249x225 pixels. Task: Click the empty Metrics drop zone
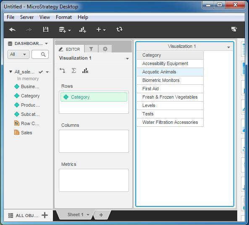click(94, 180)
